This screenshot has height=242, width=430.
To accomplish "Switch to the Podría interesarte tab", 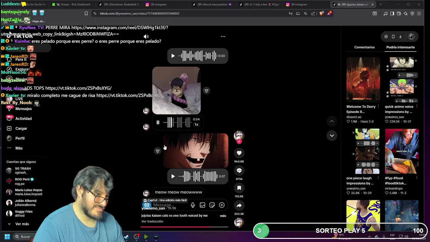I will 400,47.
